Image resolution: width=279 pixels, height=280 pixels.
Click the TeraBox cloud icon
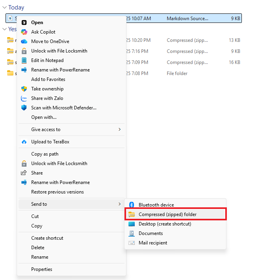click(24, 142)
